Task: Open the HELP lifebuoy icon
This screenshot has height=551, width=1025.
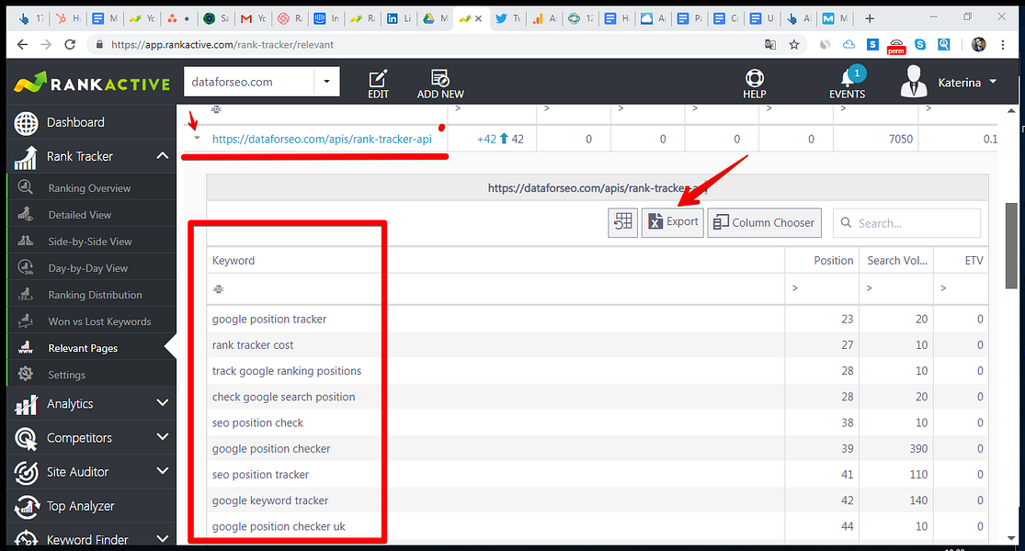Action: [755, 84]
